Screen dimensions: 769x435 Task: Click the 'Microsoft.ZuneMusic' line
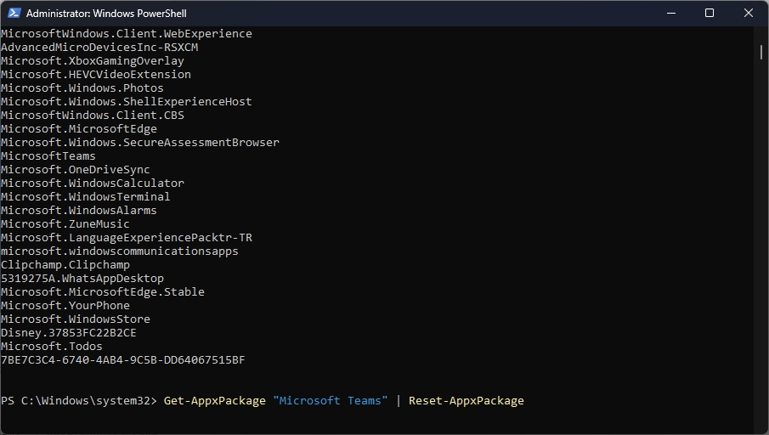[x=65, y=224]
